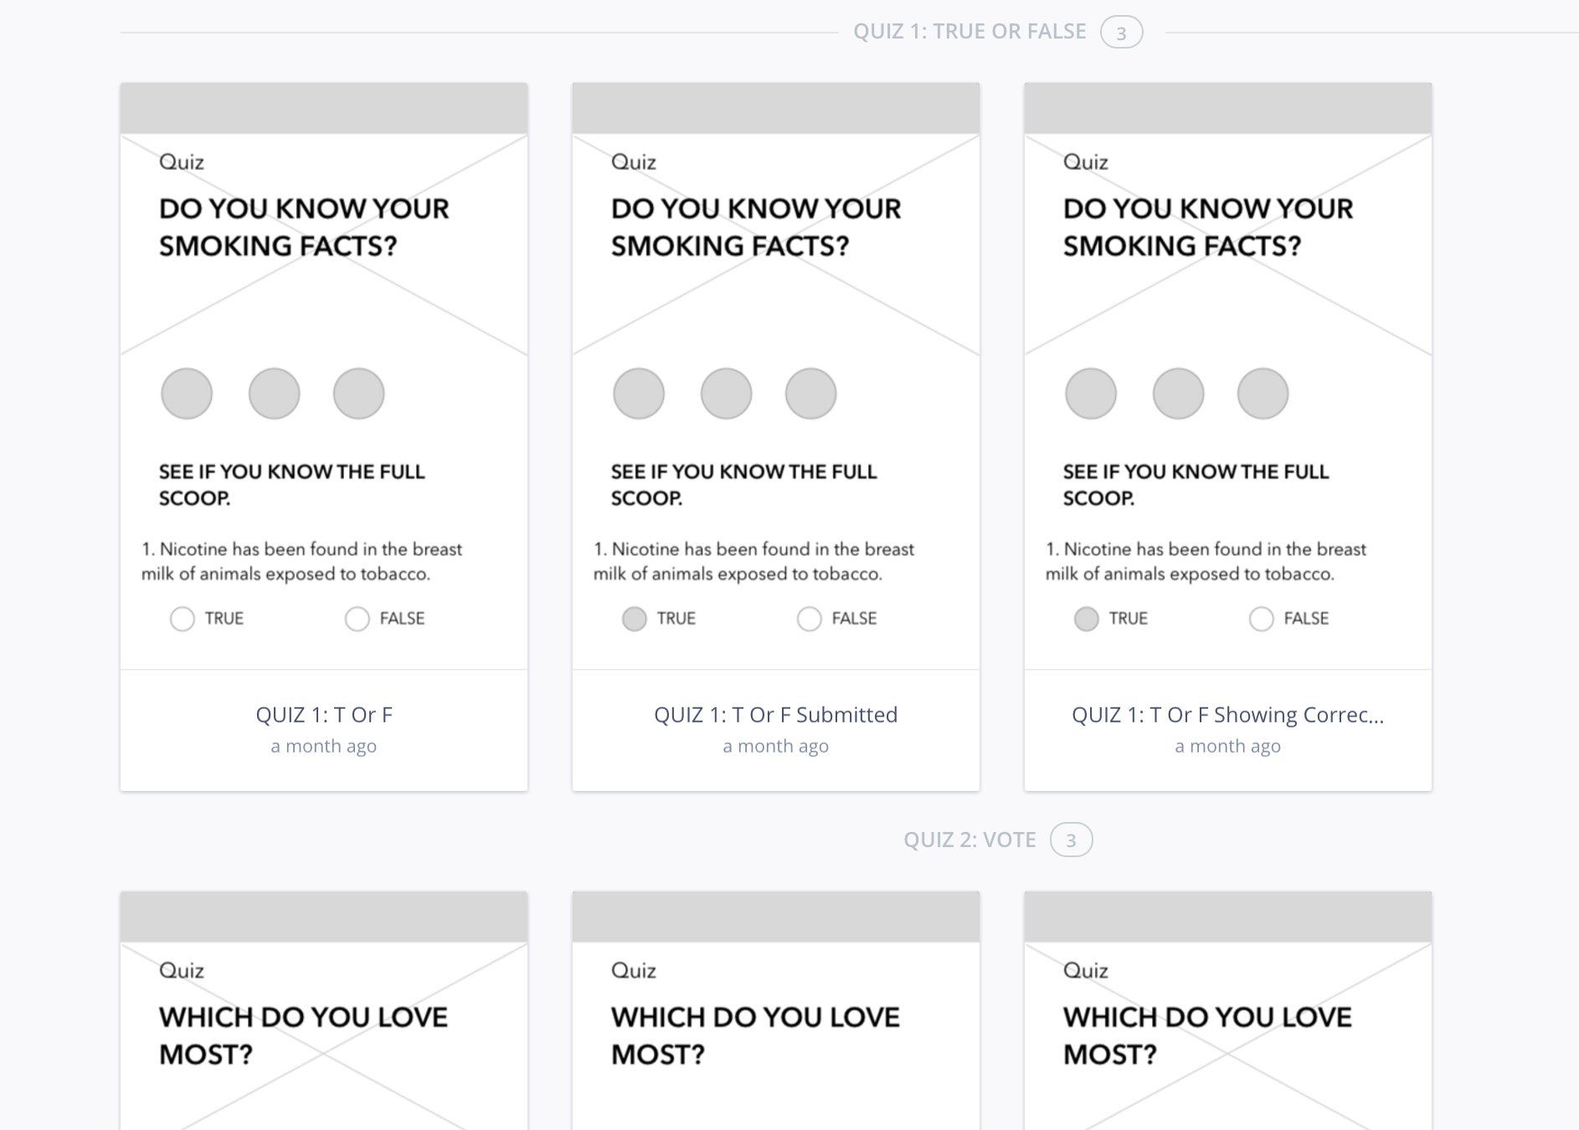Click the count badge next to QUIZ 2: VOTE

coord(1072,840)
